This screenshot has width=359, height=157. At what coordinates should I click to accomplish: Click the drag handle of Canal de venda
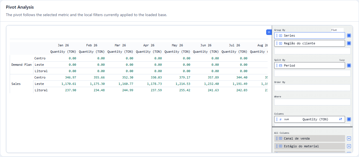[x=277, y=138]
